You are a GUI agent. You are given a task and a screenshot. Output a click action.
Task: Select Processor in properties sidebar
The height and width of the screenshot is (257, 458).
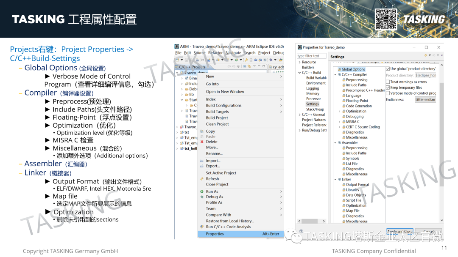(x=313, y=98)
